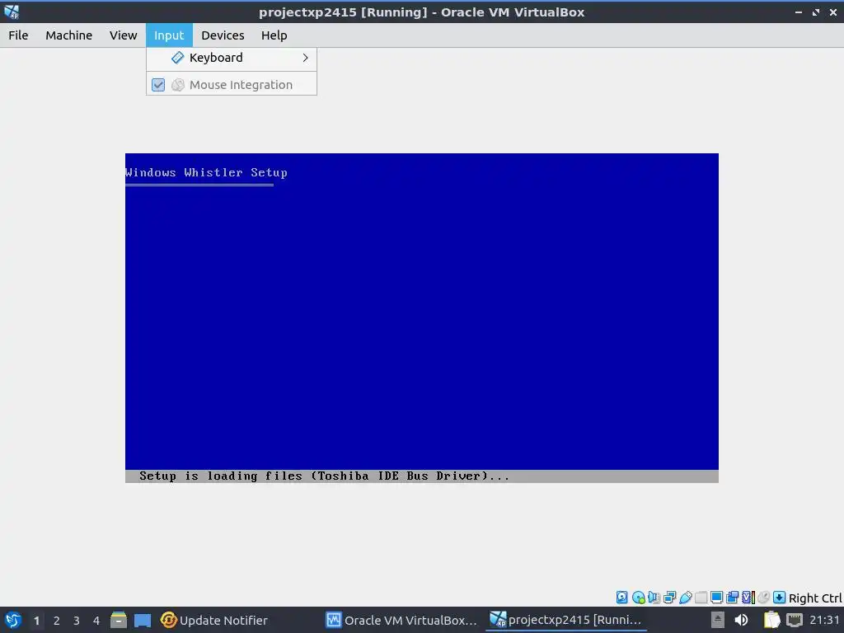The height and width of the screenshot is (633, 844).
Task: Click the show desktop blue taskbar icon
Action: (143, 620)
